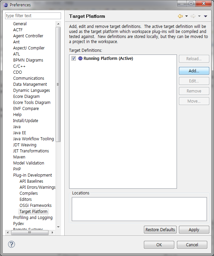Click the Reload... button

click(x=194, y=59)
